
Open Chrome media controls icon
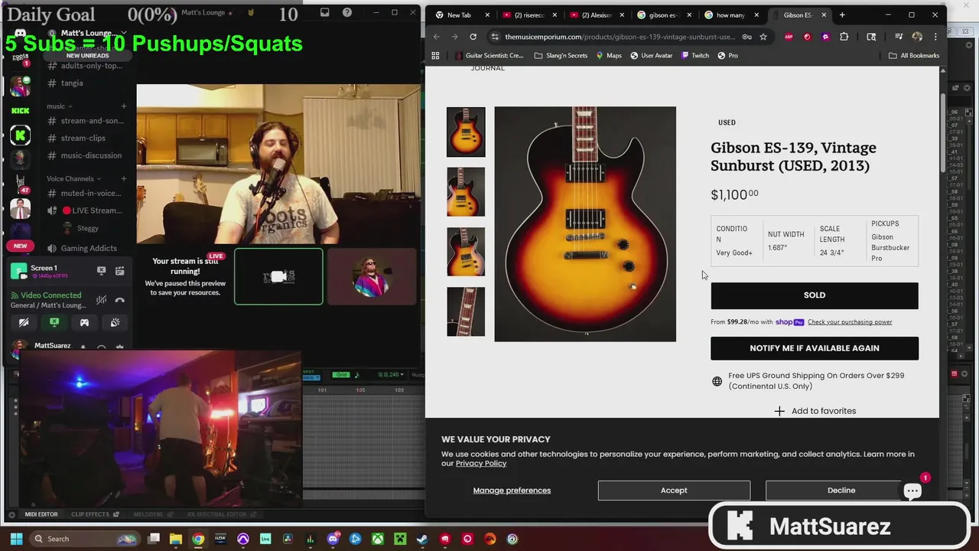pyautogui.click(x=899, y=37)
